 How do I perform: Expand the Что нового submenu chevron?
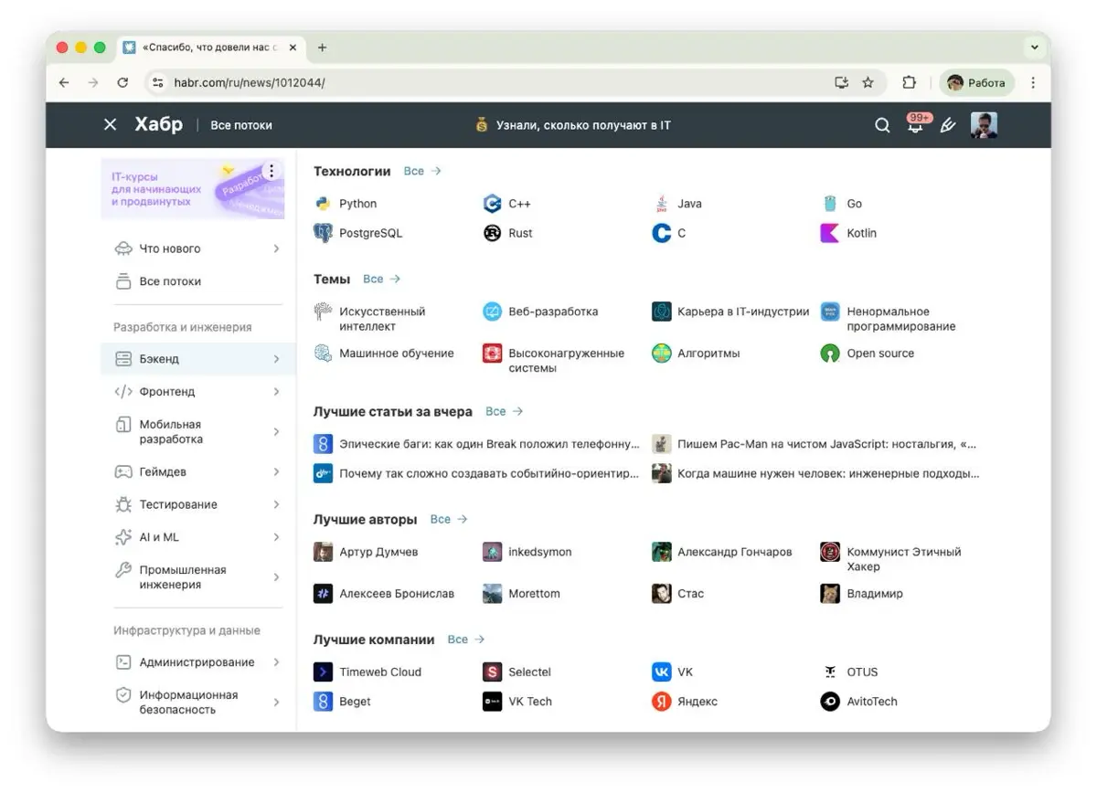point(276,248)
